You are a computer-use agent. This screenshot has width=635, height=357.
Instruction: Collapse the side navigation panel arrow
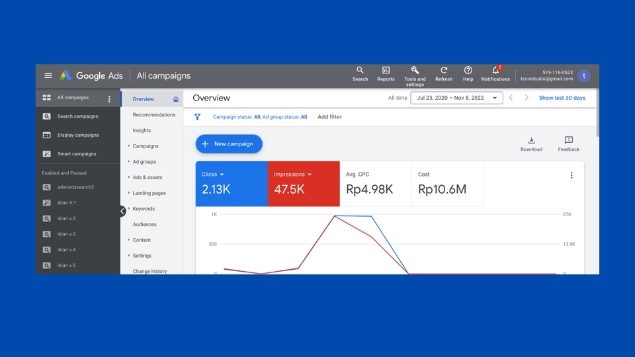pos(122,211)
